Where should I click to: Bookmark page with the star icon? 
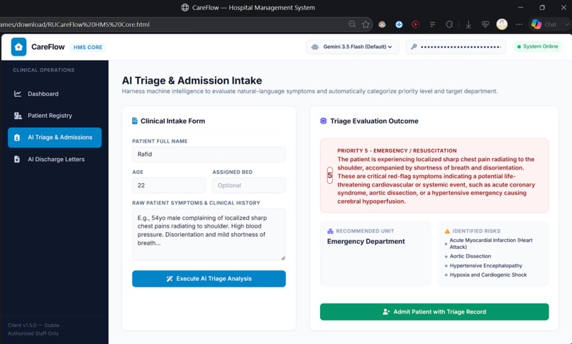366,24
